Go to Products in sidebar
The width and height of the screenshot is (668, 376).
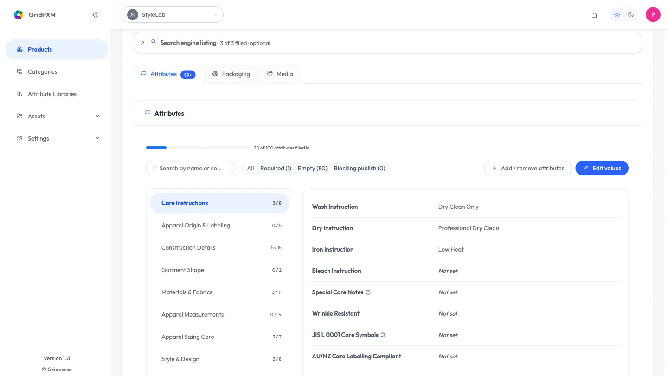(57, 49)
